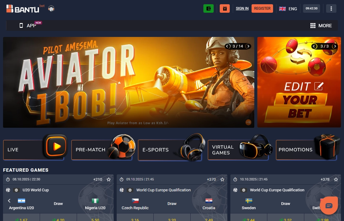The width and height of the screenshot is (344, 221).
Task: Click previous arrow in featured games
Action: coord(9,201)
